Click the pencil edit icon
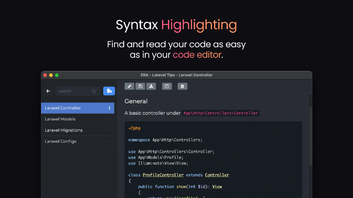This screenshot has height=198, width=353. [x=129, y=86]
